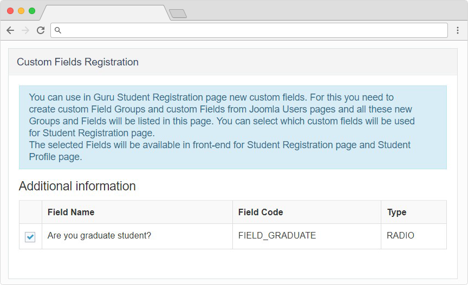
Task: Open a new browser tab
Action: click(x=178, y=13)
